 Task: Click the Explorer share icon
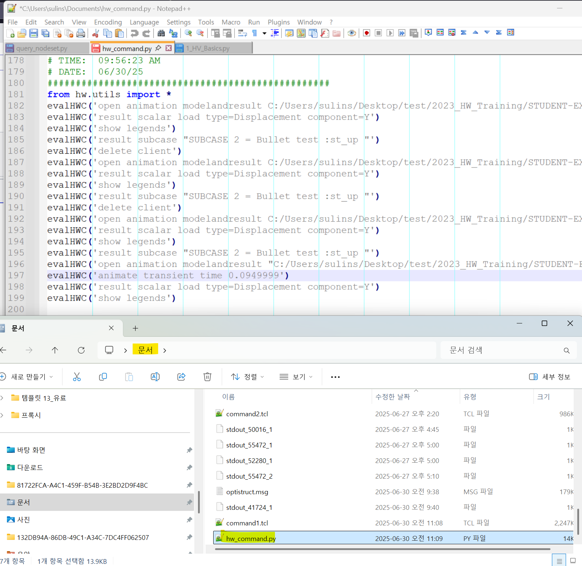181,377
